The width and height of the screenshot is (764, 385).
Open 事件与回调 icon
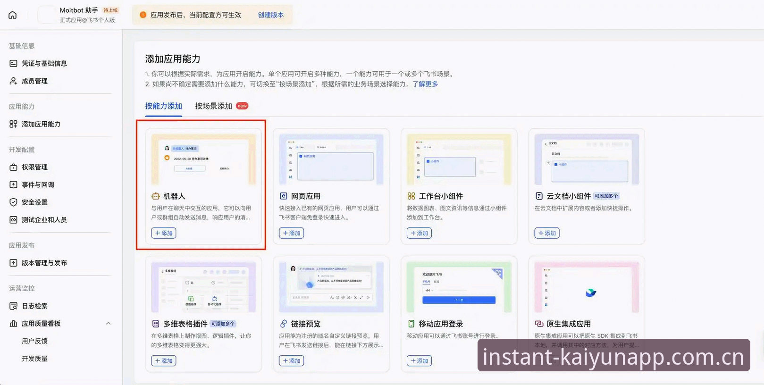13,184
